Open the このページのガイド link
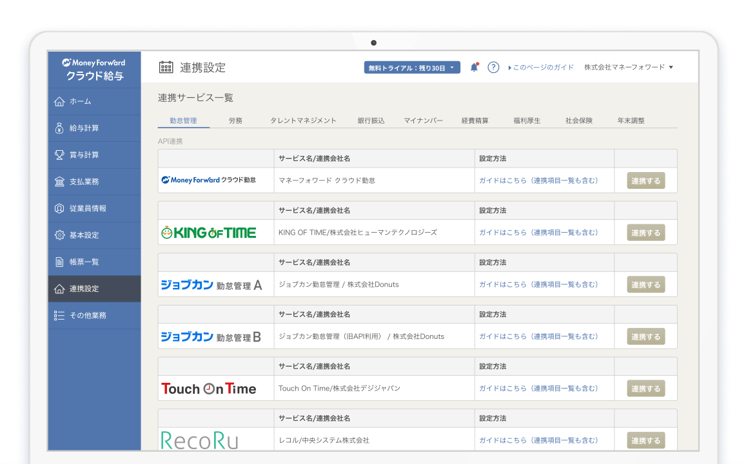Viewport: 748px width, 464px height. (x=541, y=68)
